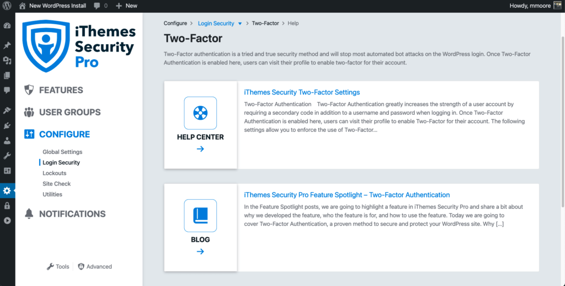Open the Settings gear icon in sidebar
565x286 pixels.
pyautogui.click(x=7, y=190)
